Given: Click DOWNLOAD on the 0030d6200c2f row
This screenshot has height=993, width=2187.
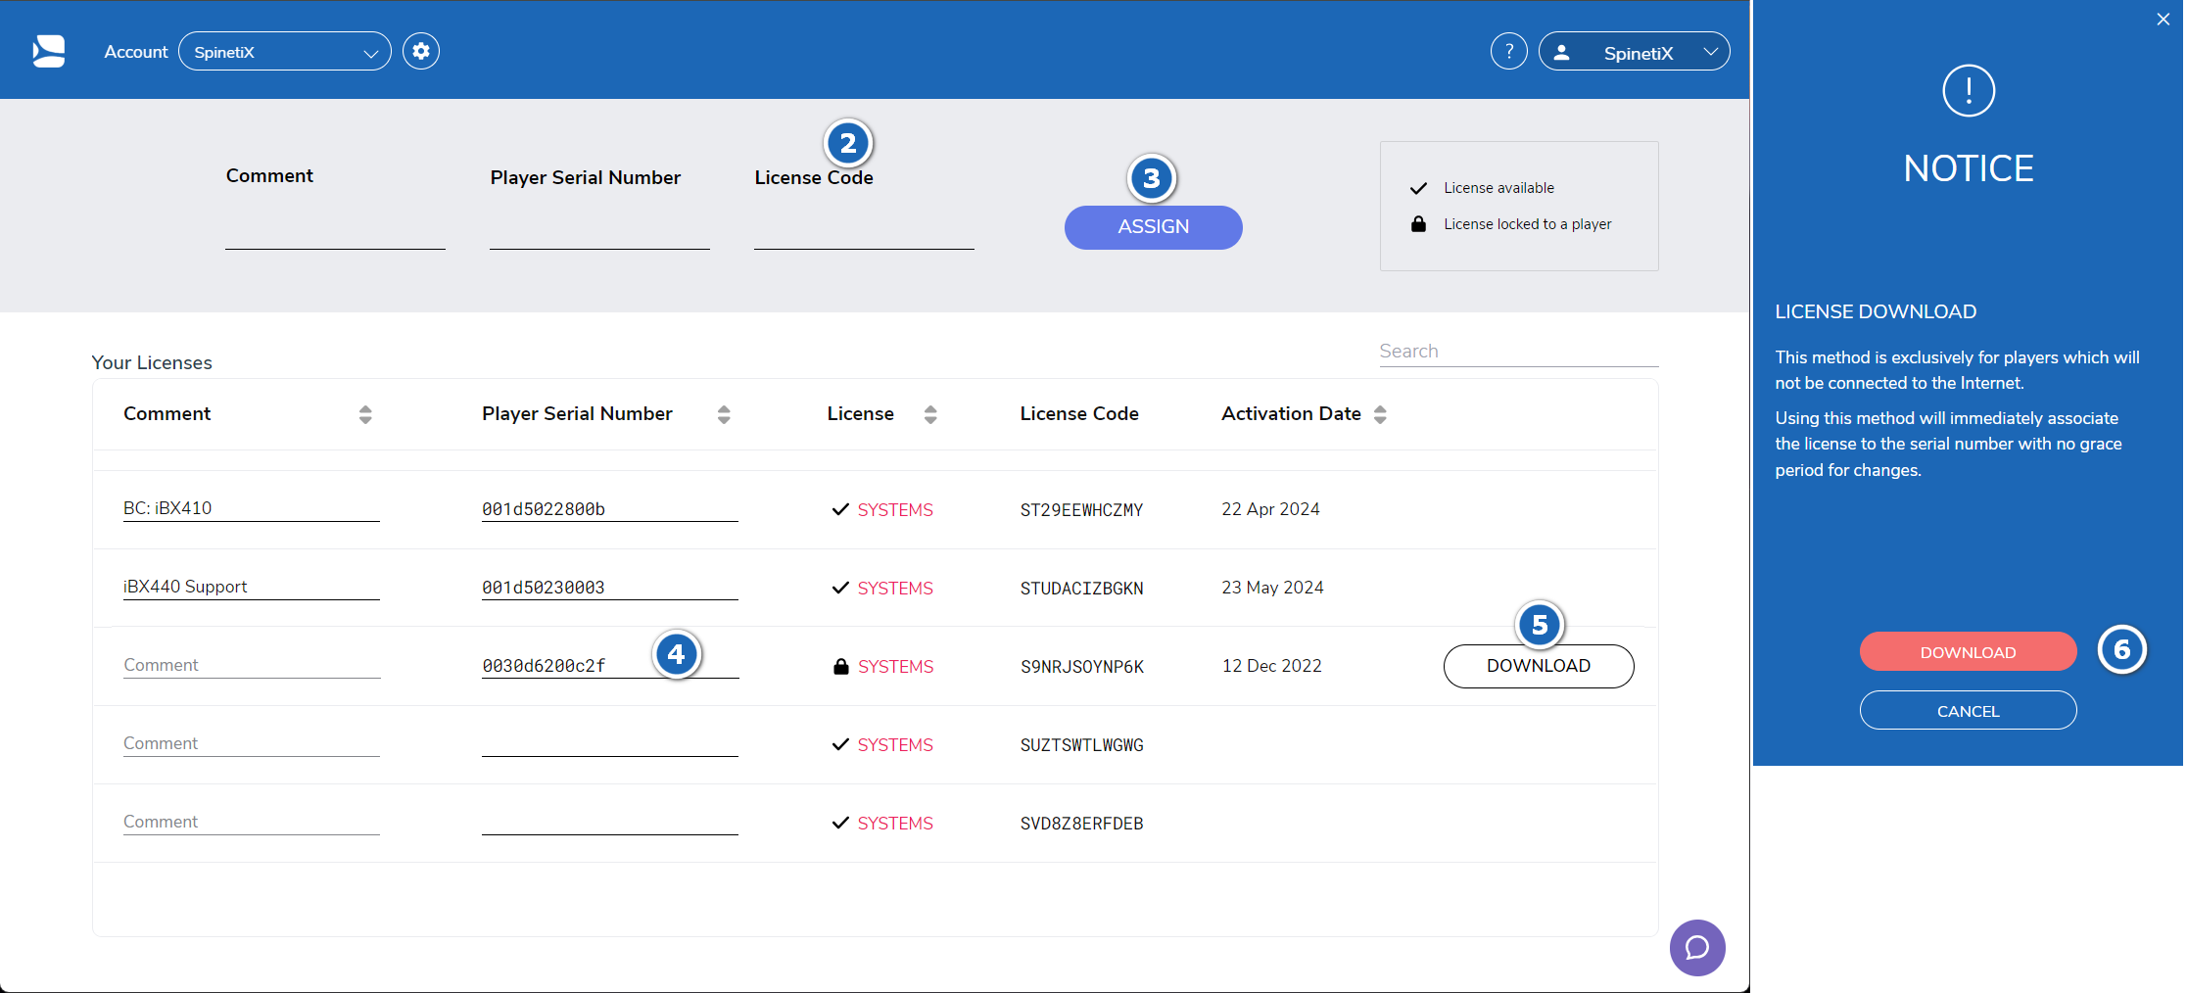Looking at the screenshot, I should 1539,666.
